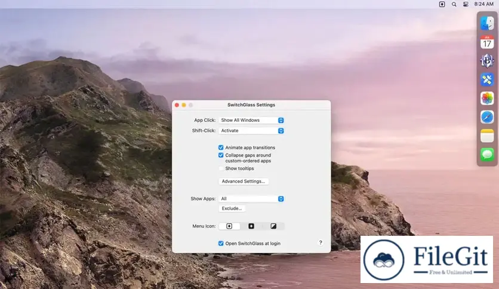The width and height of the screenshot is (499, 289).
Task: Click the App Click label
Action: tap(205, 120)
